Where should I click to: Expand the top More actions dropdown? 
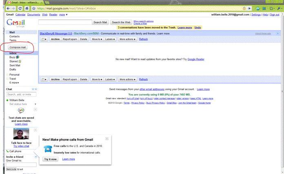[x=127, y=39]
